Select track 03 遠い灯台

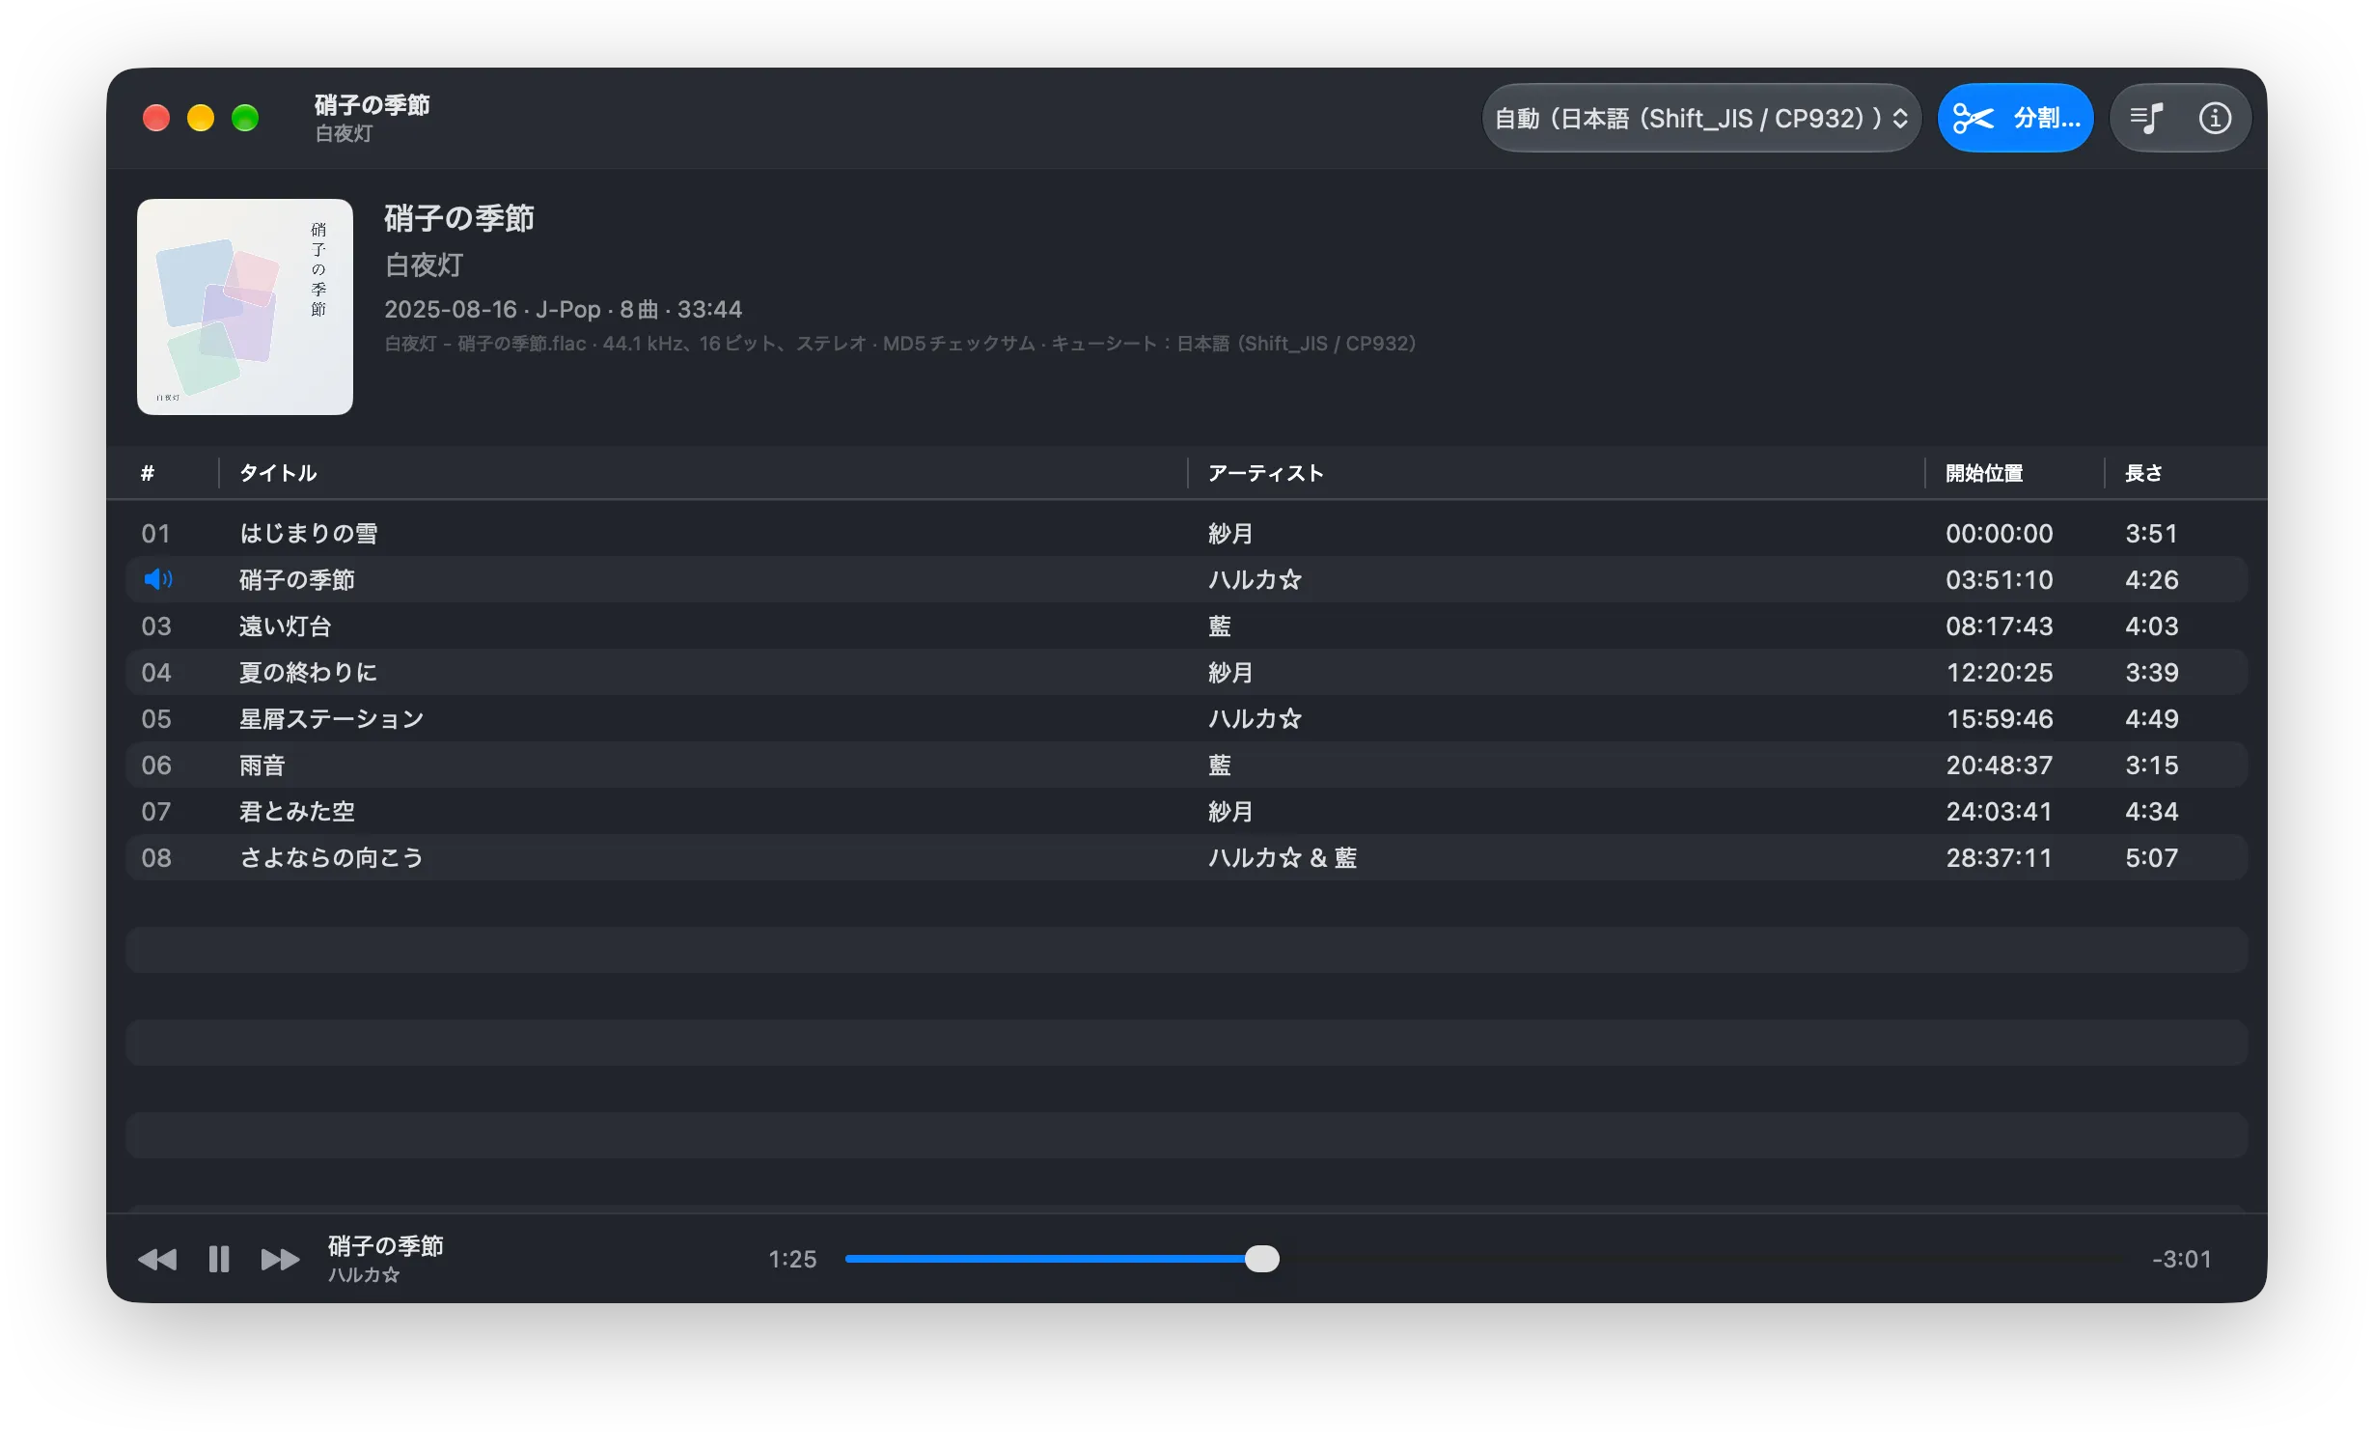(x=1186, y=626)
